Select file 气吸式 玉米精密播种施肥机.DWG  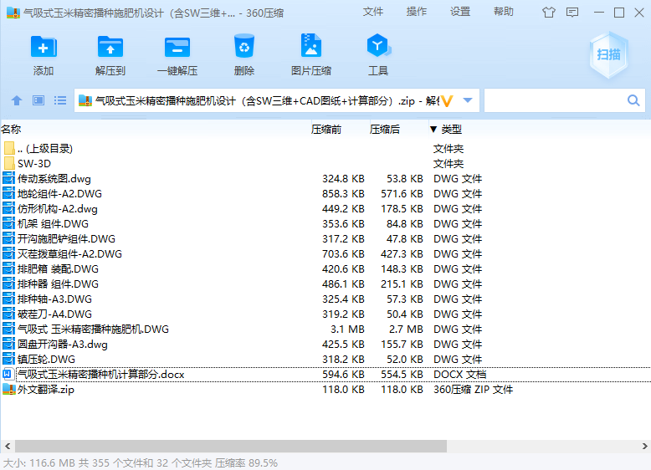pyautogui.click(x=93, y=330)
